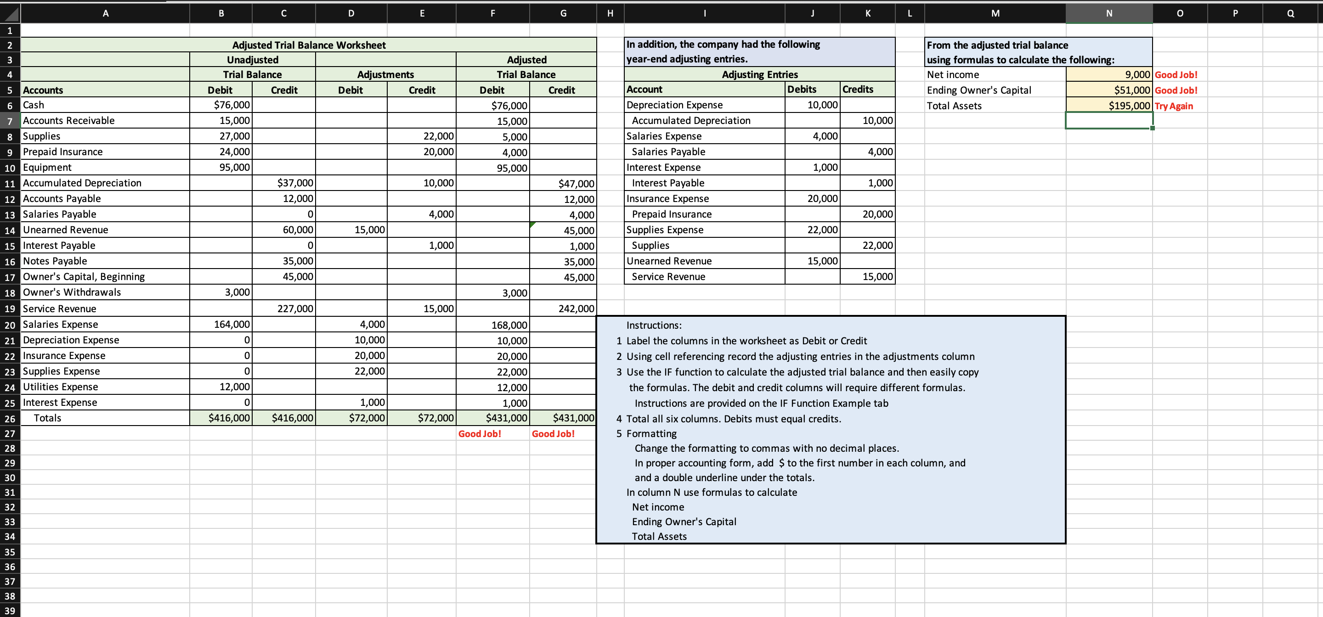The height and width of the screenshot is (617, 1323).
Task: Click the green error indicator in cell G14
Action: [x=532, y=224]
